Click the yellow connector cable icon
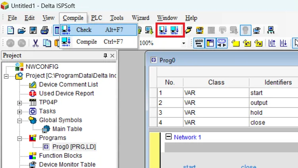Image resolution: width=298 pixels, height=168 pixels. click(188, 30)
